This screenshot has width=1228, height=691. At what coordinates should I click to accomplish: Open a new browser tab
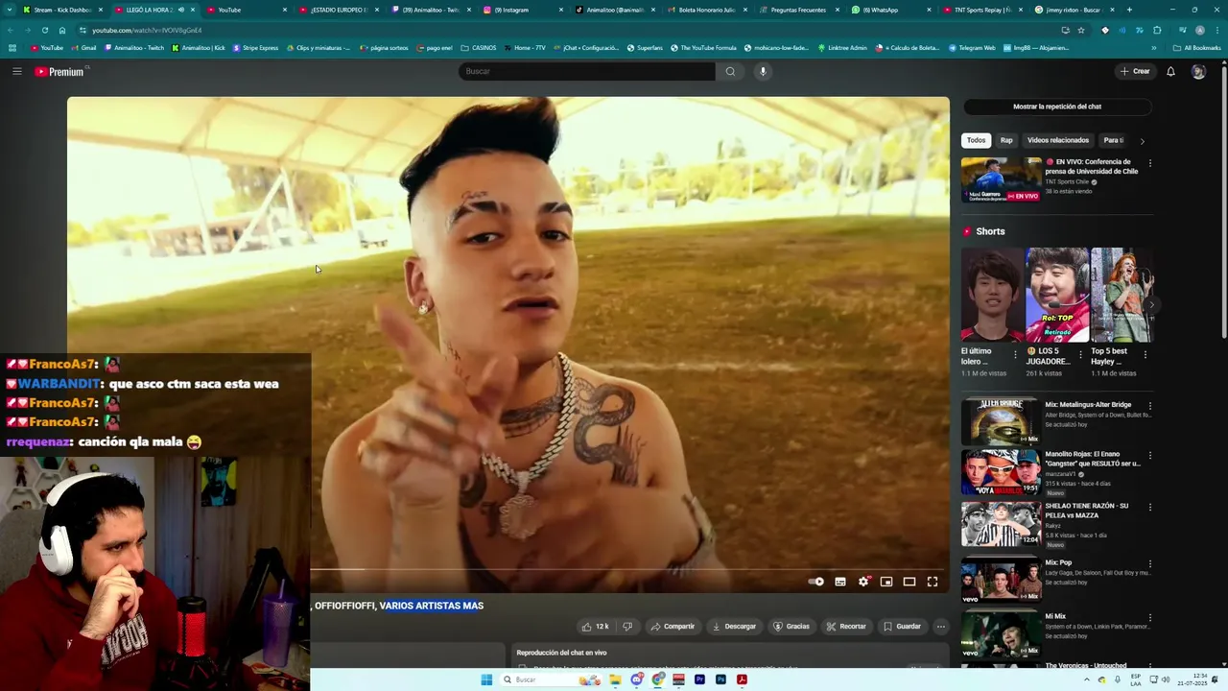click(x=1129, y=10)
